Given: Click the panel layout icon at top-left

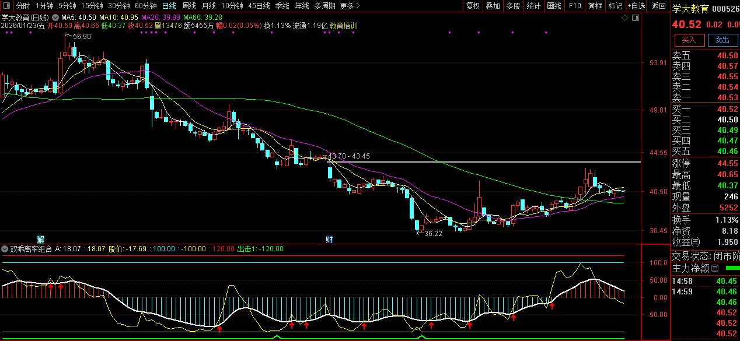Looking at the screenshot, I should pos(6,6).
